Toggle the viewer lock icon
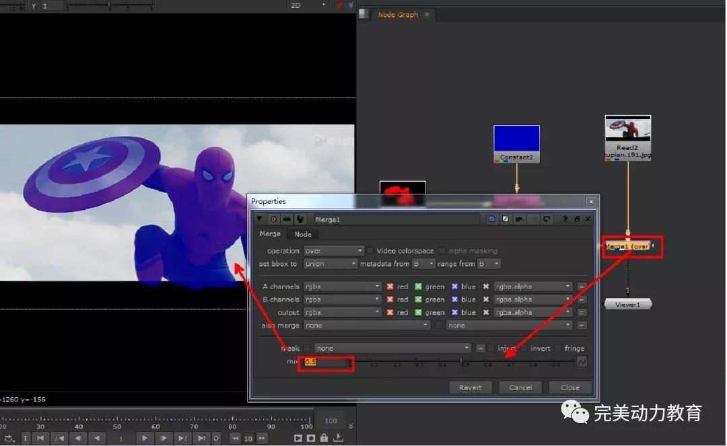Viewport: 727px width, 446px height. [324, 438]
